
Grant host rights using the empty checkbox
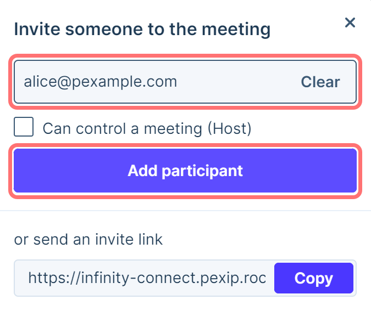tap(24, 128)
